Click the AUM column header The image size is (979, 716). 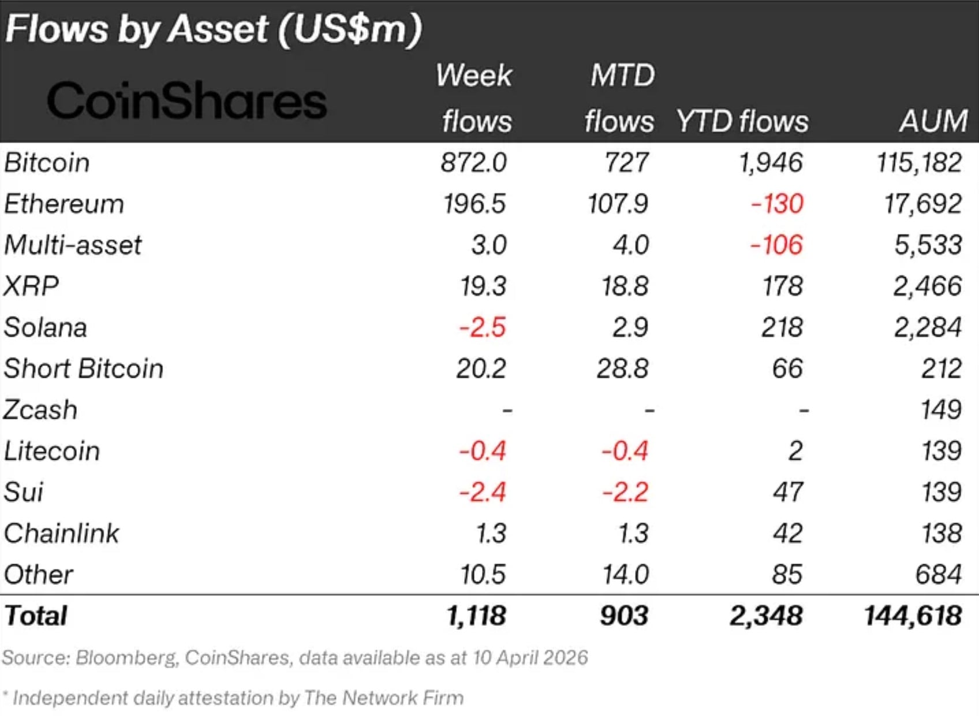click(933, 121)
